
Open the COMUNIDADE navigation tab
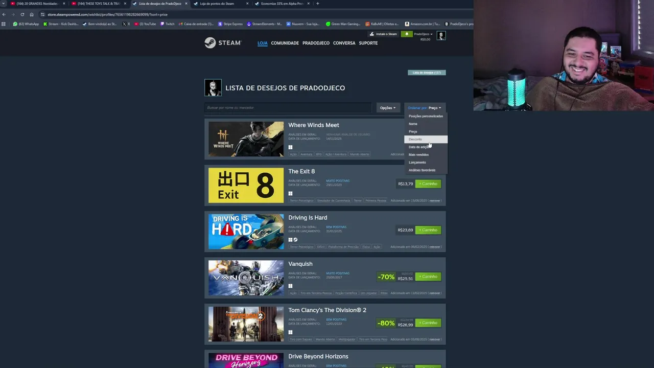pos(285,43)
